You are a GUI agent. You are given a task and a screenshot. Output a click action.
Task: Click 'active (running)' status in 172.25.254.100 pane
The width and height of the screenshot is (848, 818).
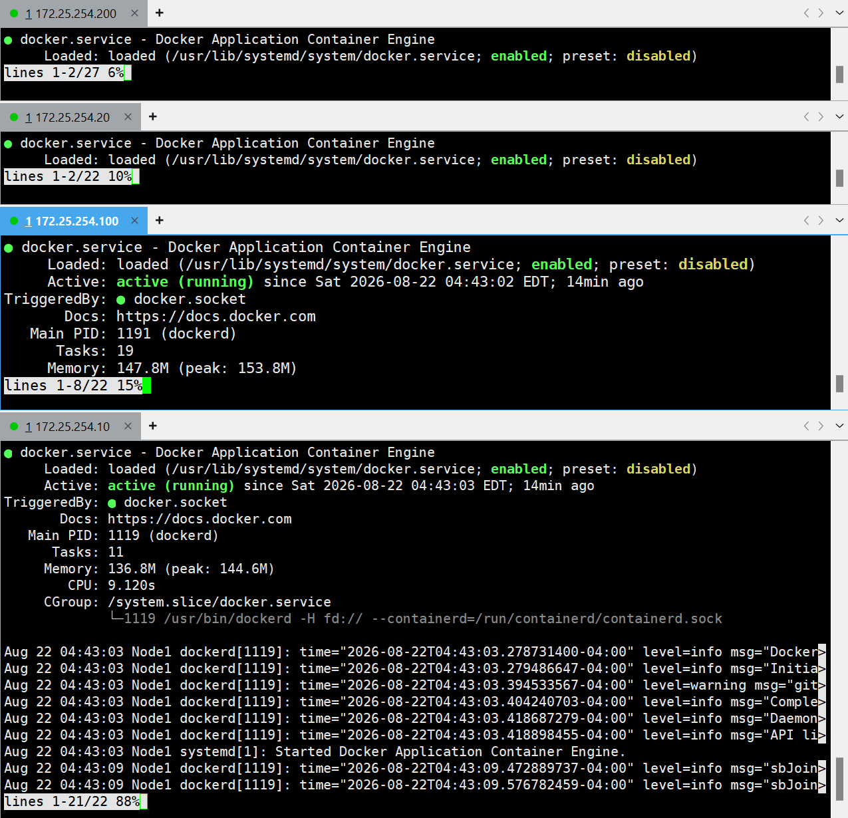185,282
